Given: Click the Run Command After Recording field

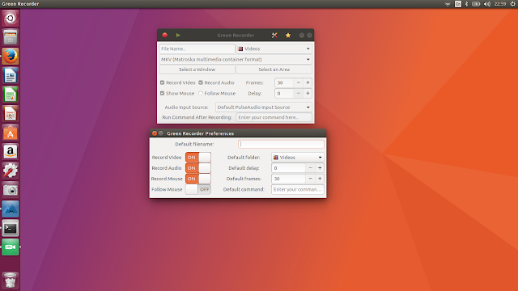Looking at the screenshot, I should 274,117.
